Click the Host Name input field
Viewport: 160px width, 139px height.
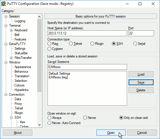pos(87,33)
